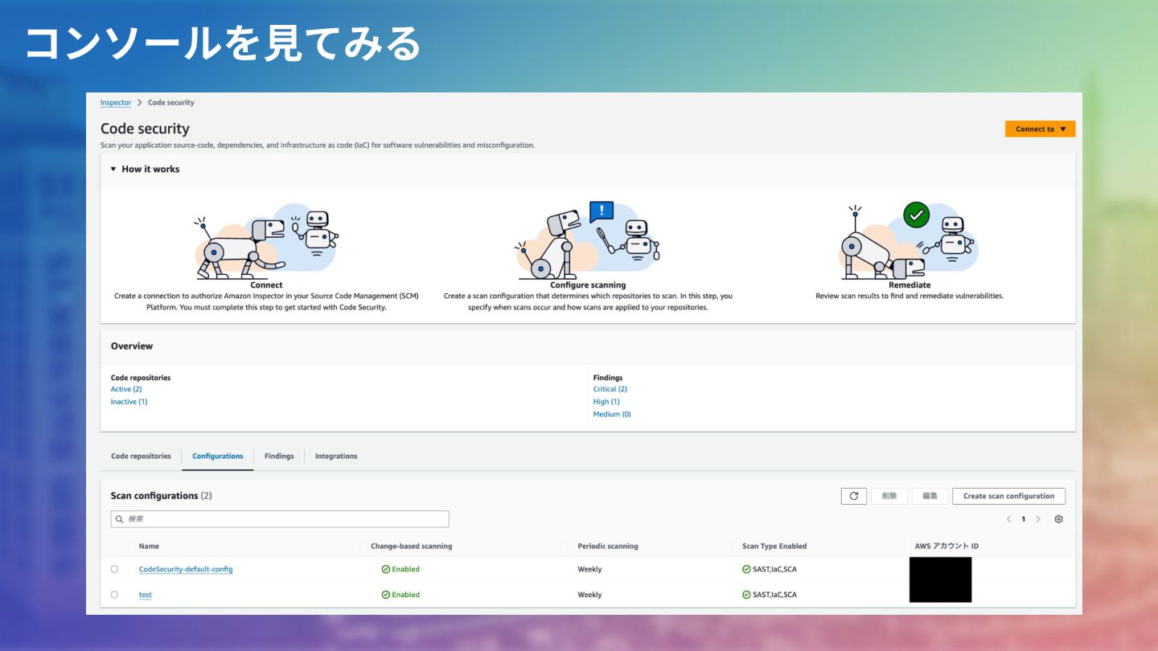Open CodeSecurity-default-config link
Screen dimensions: 1158x651
coord(186,569)
